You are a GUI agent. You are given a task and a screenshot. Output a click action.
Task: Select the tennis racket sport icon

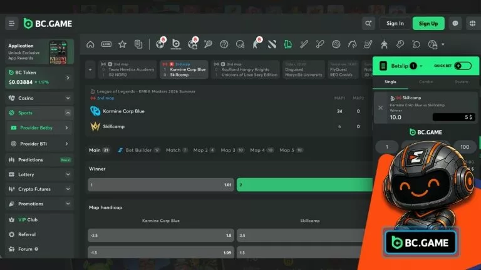click(208, 44)
